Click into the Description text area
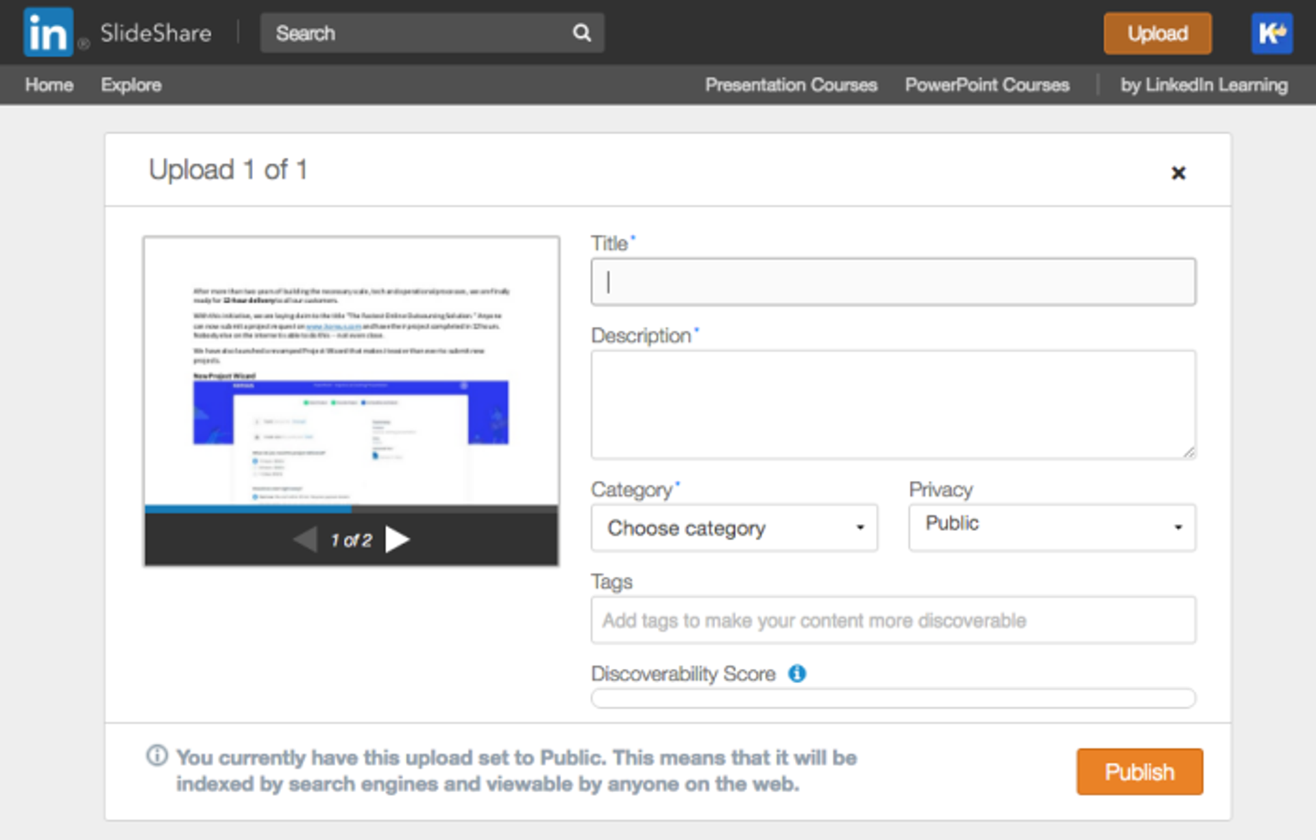Viewport: 1316px width, 840px height. [x=892, y=404]
